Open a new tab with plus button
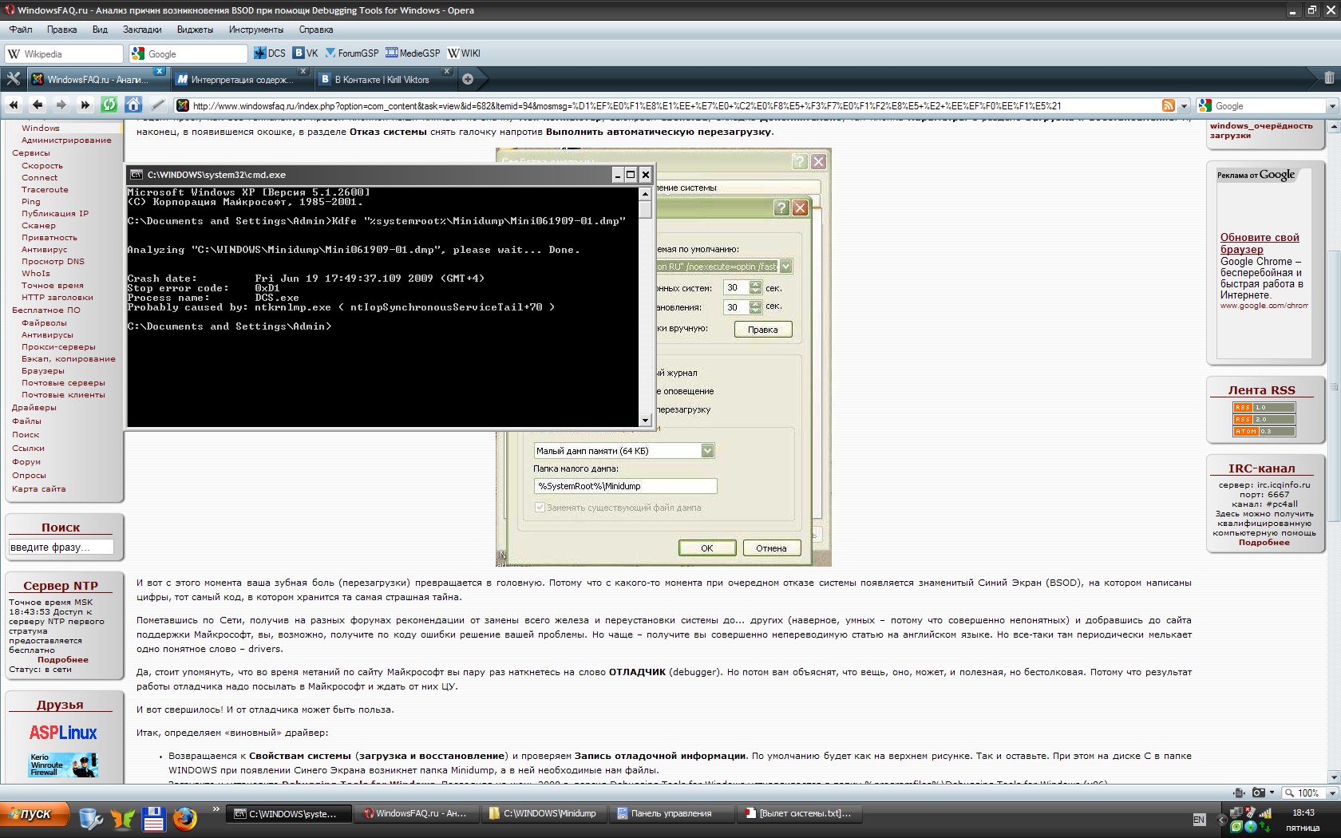 tap(468, 79)
